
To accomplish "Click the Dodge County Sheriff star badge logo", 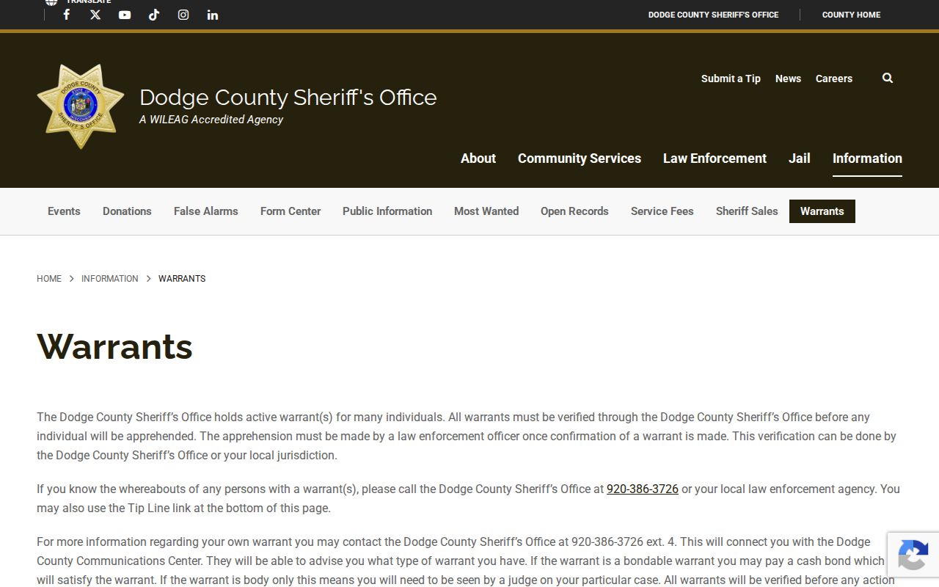I will pos(81,106).
